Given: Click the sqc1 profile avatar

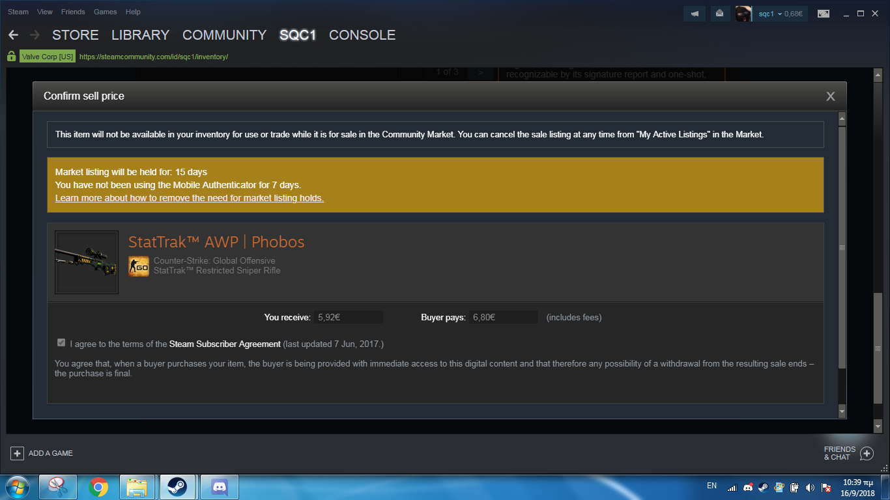Looking at the screenshot, I should (743, 14).
